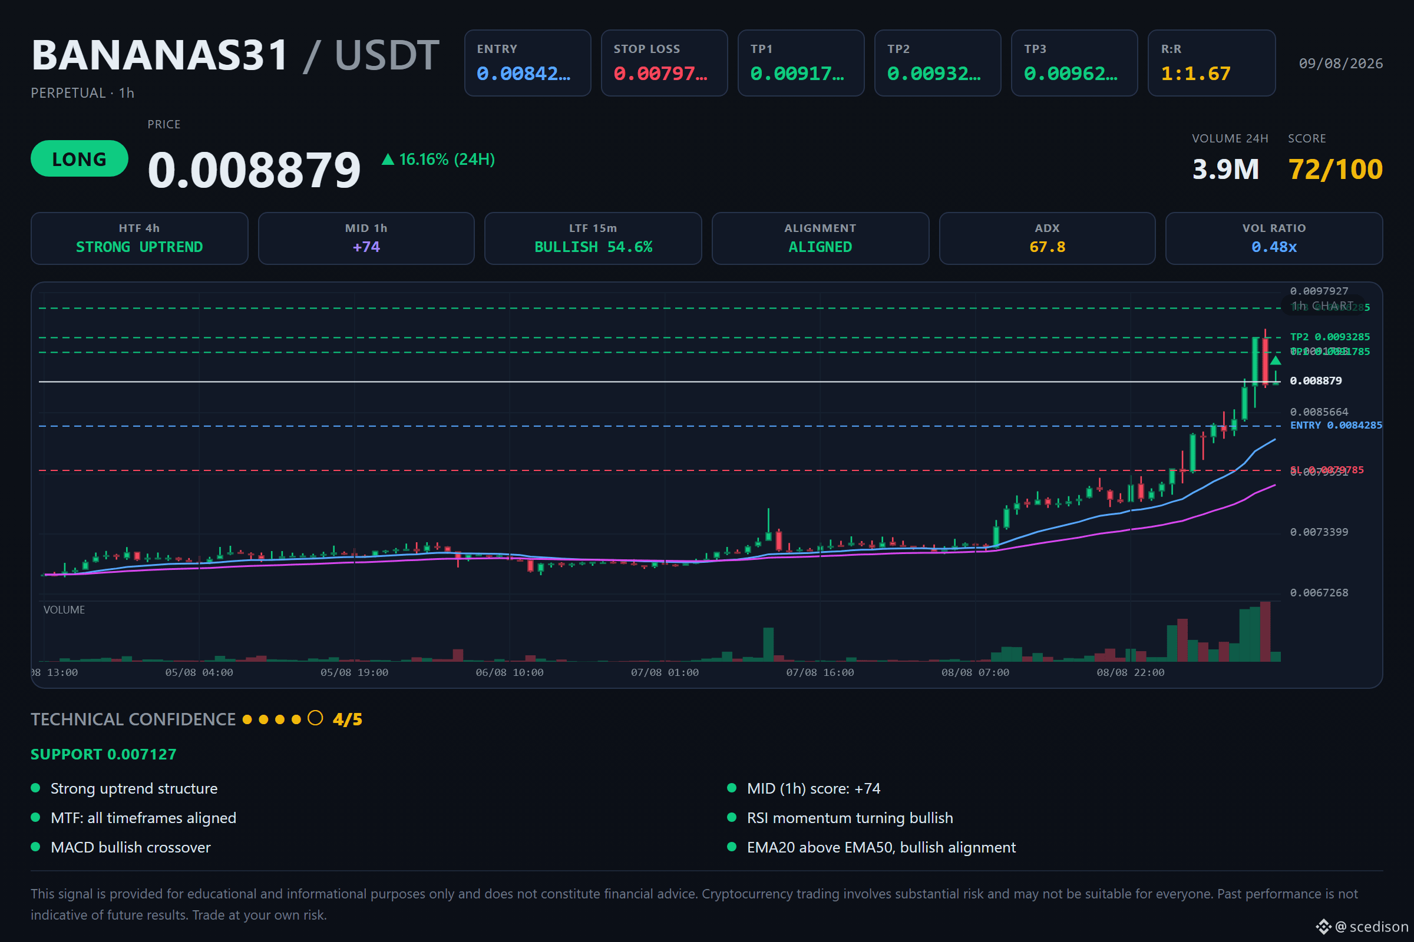Click the 08/08 22:00 time label
The width and height of the screenshot is (1414, 942).
point(1130,673)
